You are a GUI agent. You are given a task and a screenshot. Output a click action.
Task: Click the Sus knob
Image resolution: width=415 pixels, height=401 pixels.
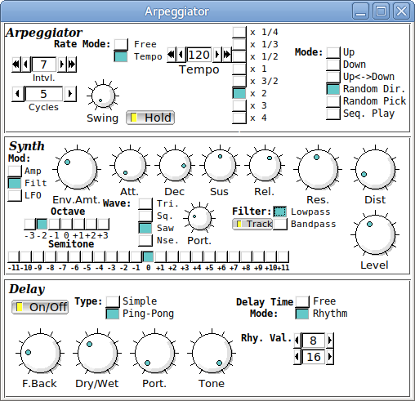tap(220, 165)
